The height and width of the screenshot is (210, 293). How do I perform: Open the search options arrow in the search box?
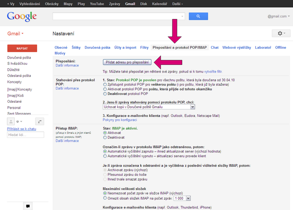coord(182,17)
